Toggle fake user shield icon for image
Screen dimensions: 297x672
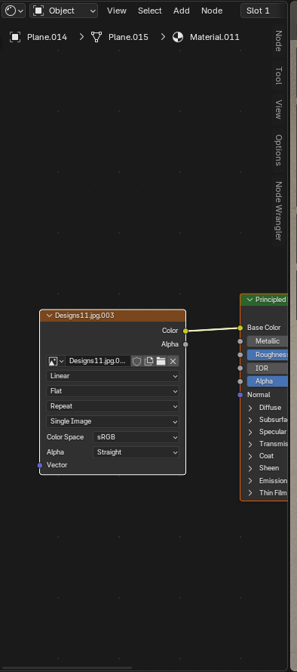point(136,361)
